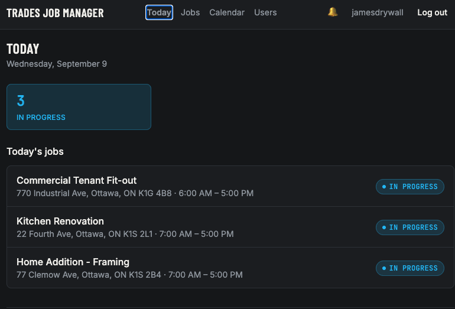The image size is (455, 309).
Task: Open the 3 In Progress summary card
Action: pyautogui.click(x=79, y=107)
